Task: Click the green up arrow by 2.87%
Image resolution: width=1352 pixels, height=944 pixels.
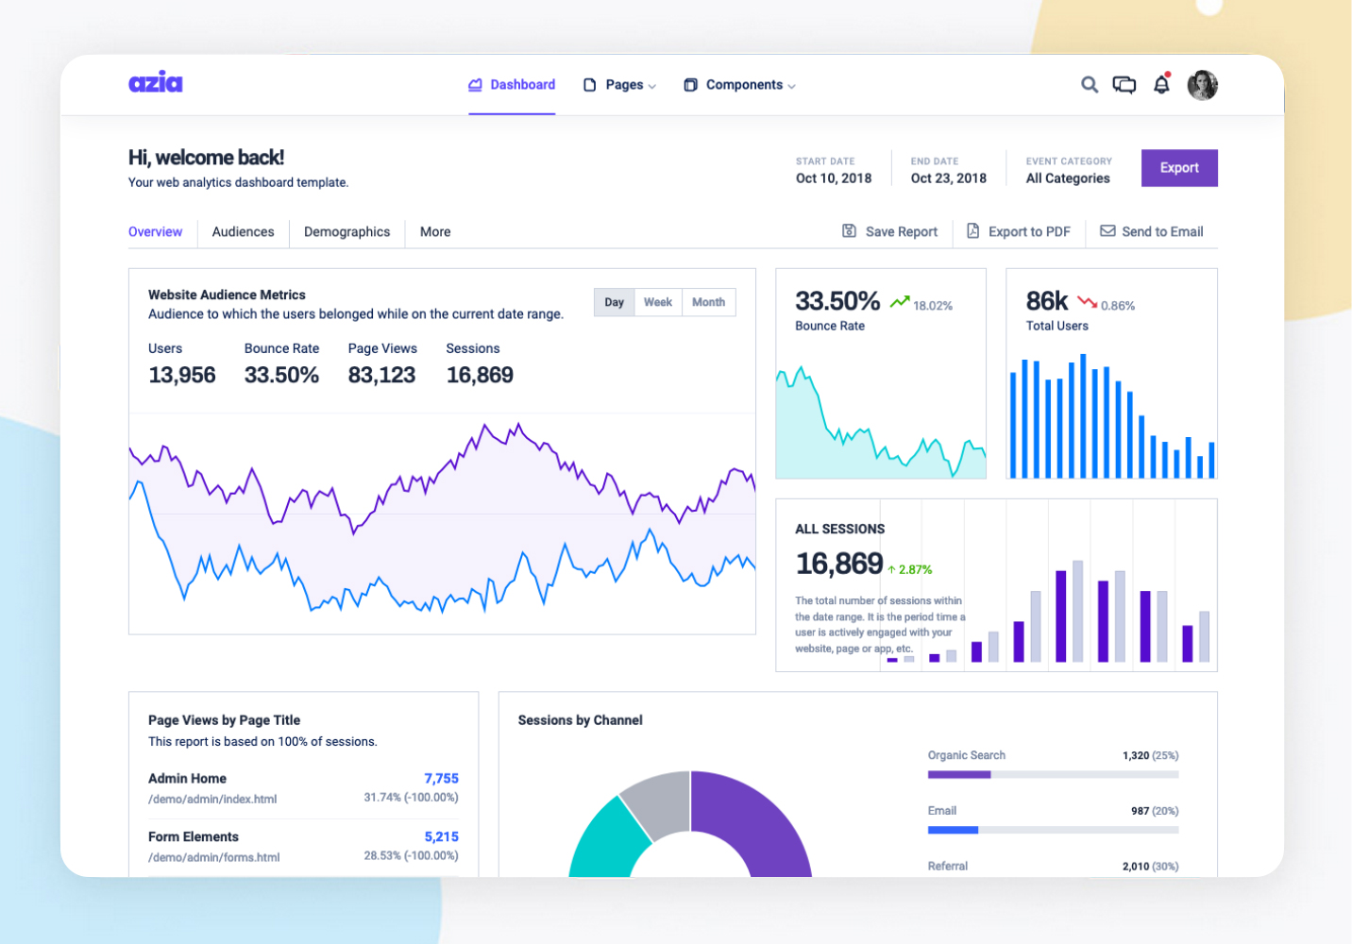Action: point(891,569)
